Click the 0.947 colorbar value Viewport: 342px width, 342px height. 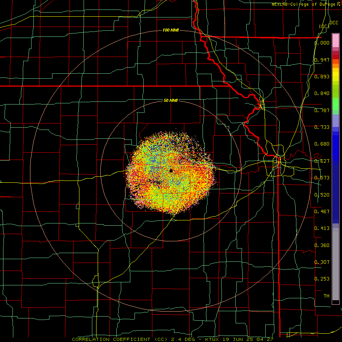click(x=322, y=60)
